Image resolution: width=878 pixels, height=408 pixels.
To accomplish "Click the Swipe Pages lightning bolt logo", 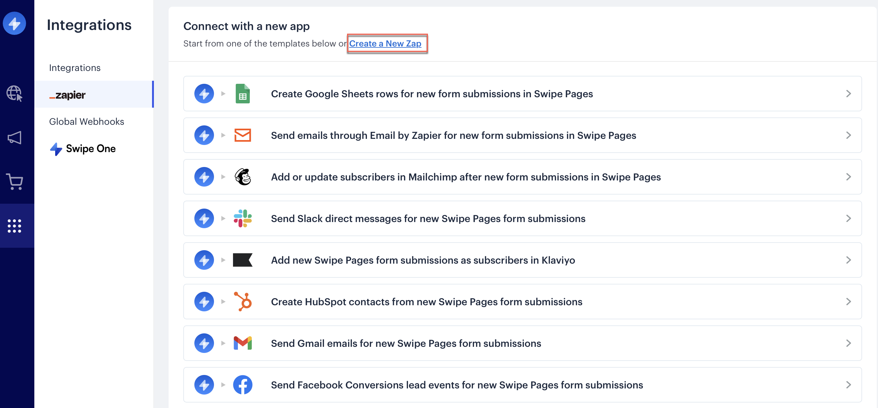I will point(15,23).
